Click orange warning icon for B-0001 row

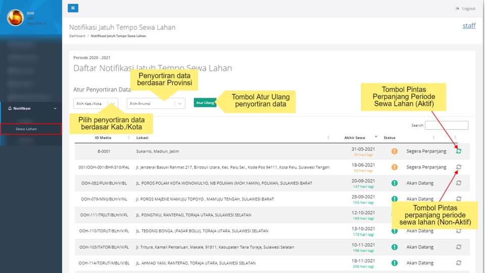[x=395, y=151]
